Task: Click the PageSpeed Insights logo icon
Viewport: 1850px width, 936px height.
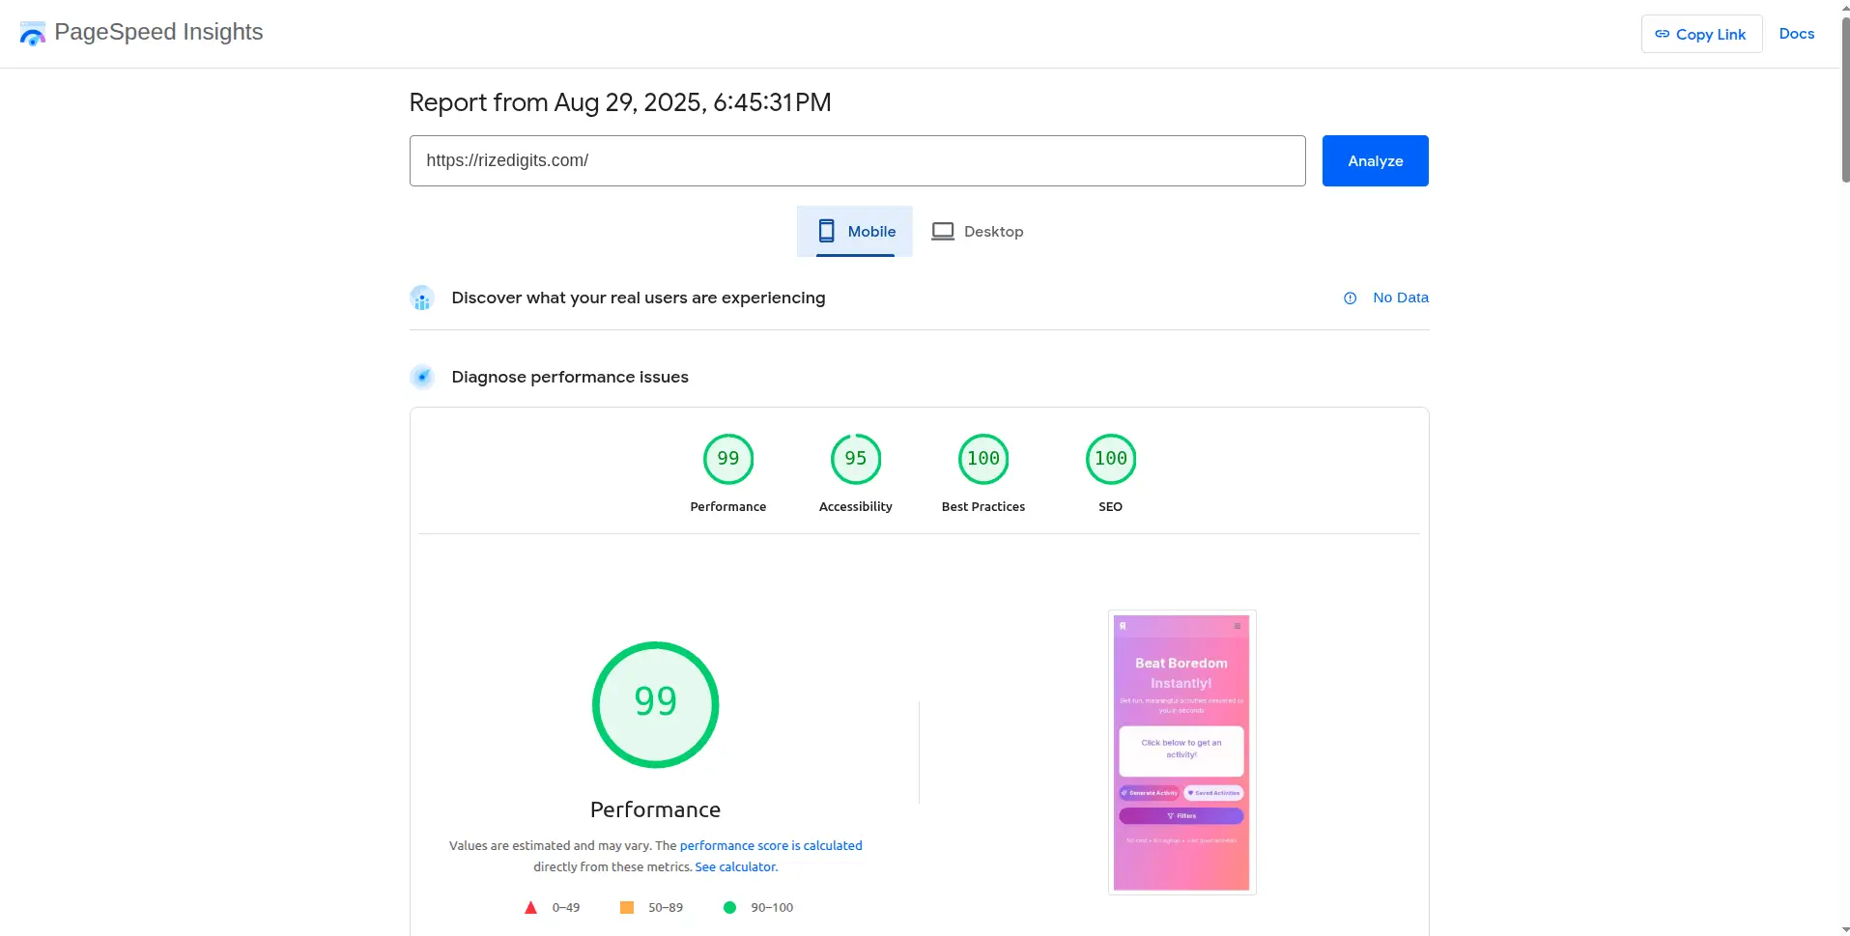Action: (x=32, y=34)
